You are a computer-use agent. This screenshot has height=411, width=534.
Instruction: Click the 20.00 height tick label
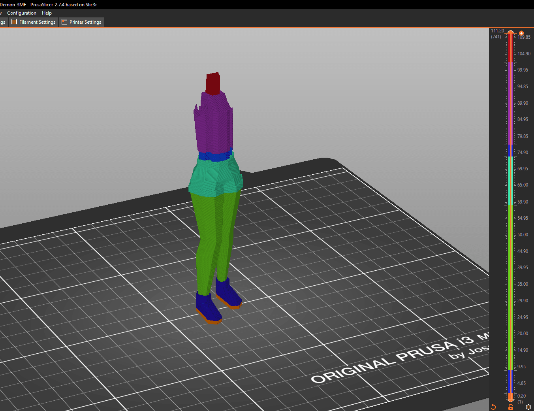pos(523,334)
